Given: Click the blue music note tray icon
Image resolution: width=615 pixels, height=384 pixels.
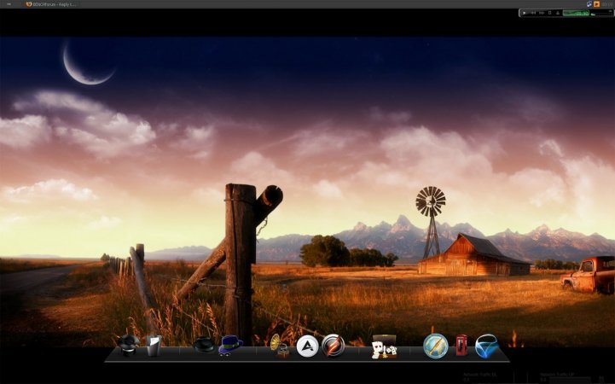Looking at the screenshot, I should 589,4.
